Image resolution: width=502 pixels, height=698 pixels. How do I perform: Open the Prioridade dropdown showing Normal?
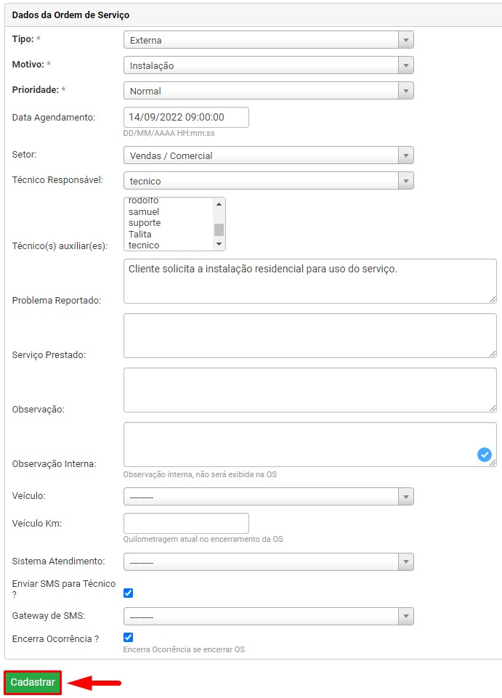tap(269, 91)
